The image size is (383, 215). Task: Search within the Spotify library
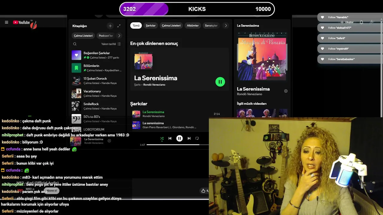75,44
